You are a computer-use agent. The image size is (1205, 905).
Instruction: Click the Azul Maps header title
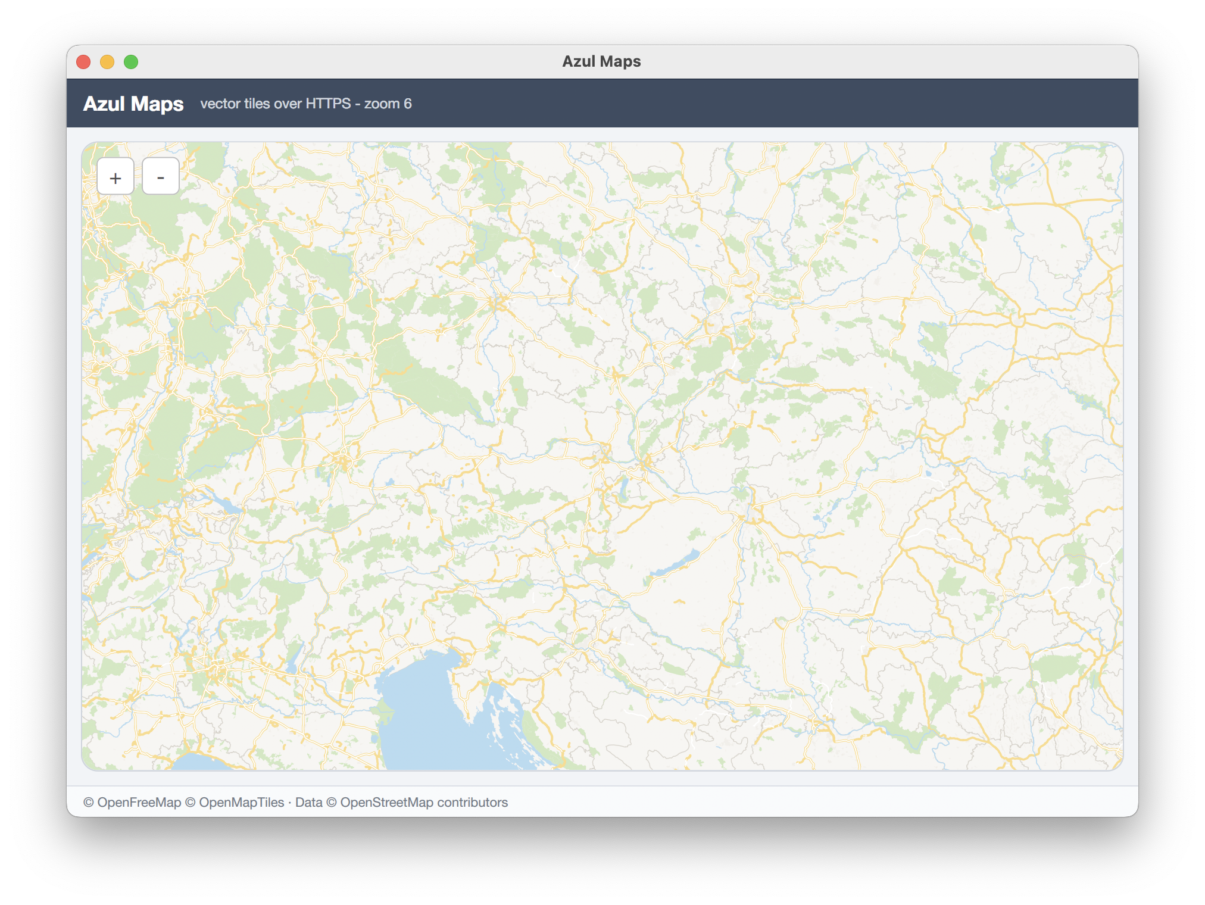133,104
